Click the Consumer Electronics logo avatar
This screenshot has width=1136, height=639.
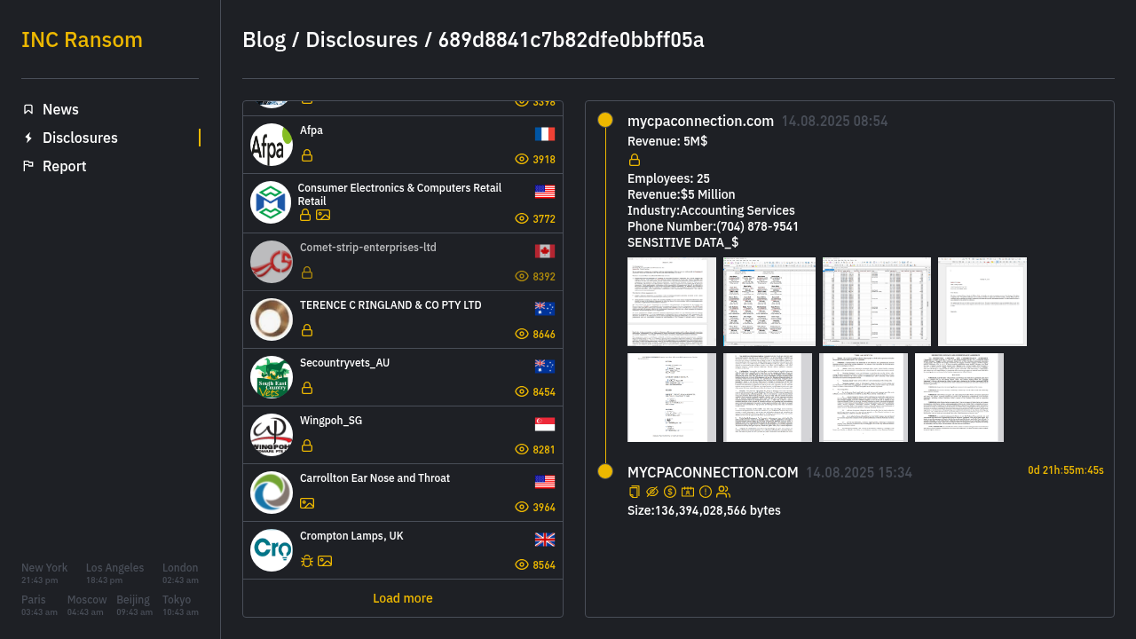click(271, 202)
